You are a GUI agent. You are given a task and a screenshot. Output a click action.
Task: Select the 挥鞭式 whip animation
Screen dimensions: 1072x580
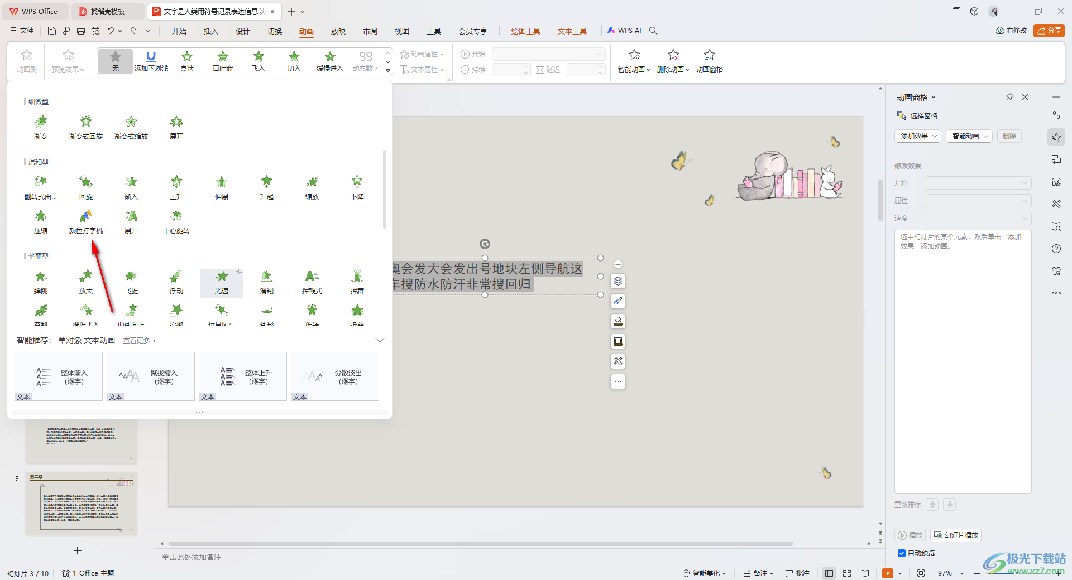tap(312, 282)
